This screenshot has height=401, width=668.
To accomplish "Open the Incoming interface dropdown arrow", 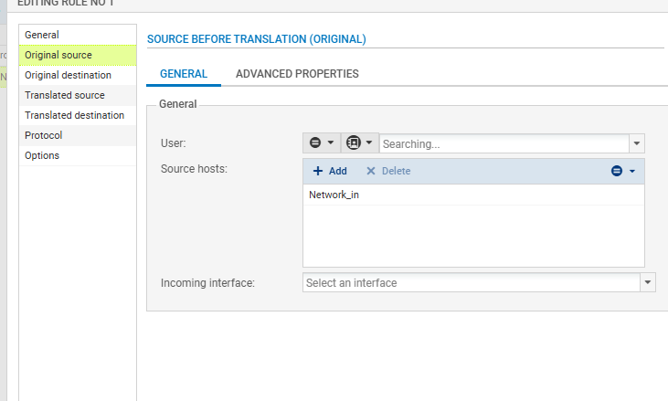I will click(x=648, y=283).
